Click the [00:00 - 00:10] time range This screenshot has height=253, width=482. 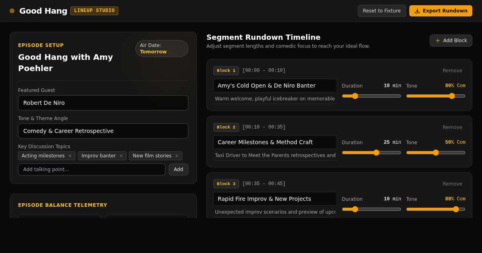tap(264, 71)
